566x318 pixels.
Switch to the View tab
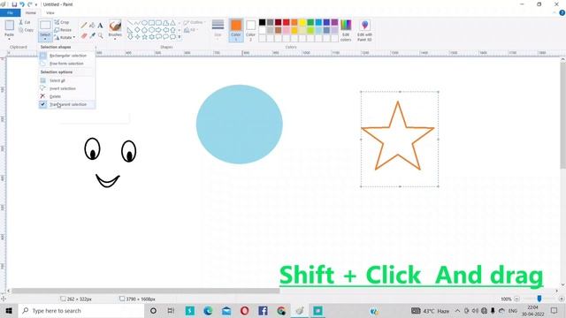tap(50, 13)
